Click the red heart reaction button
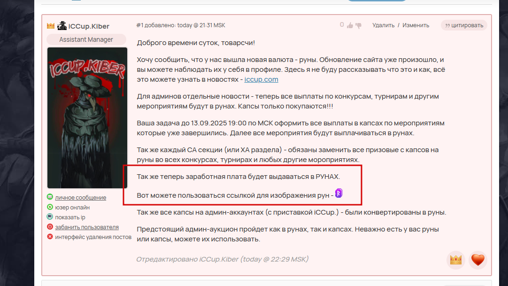 click(477, 260)
